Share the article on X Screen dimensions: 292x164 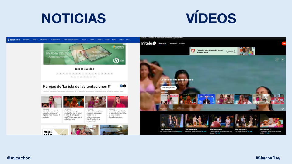coord(125,86)
